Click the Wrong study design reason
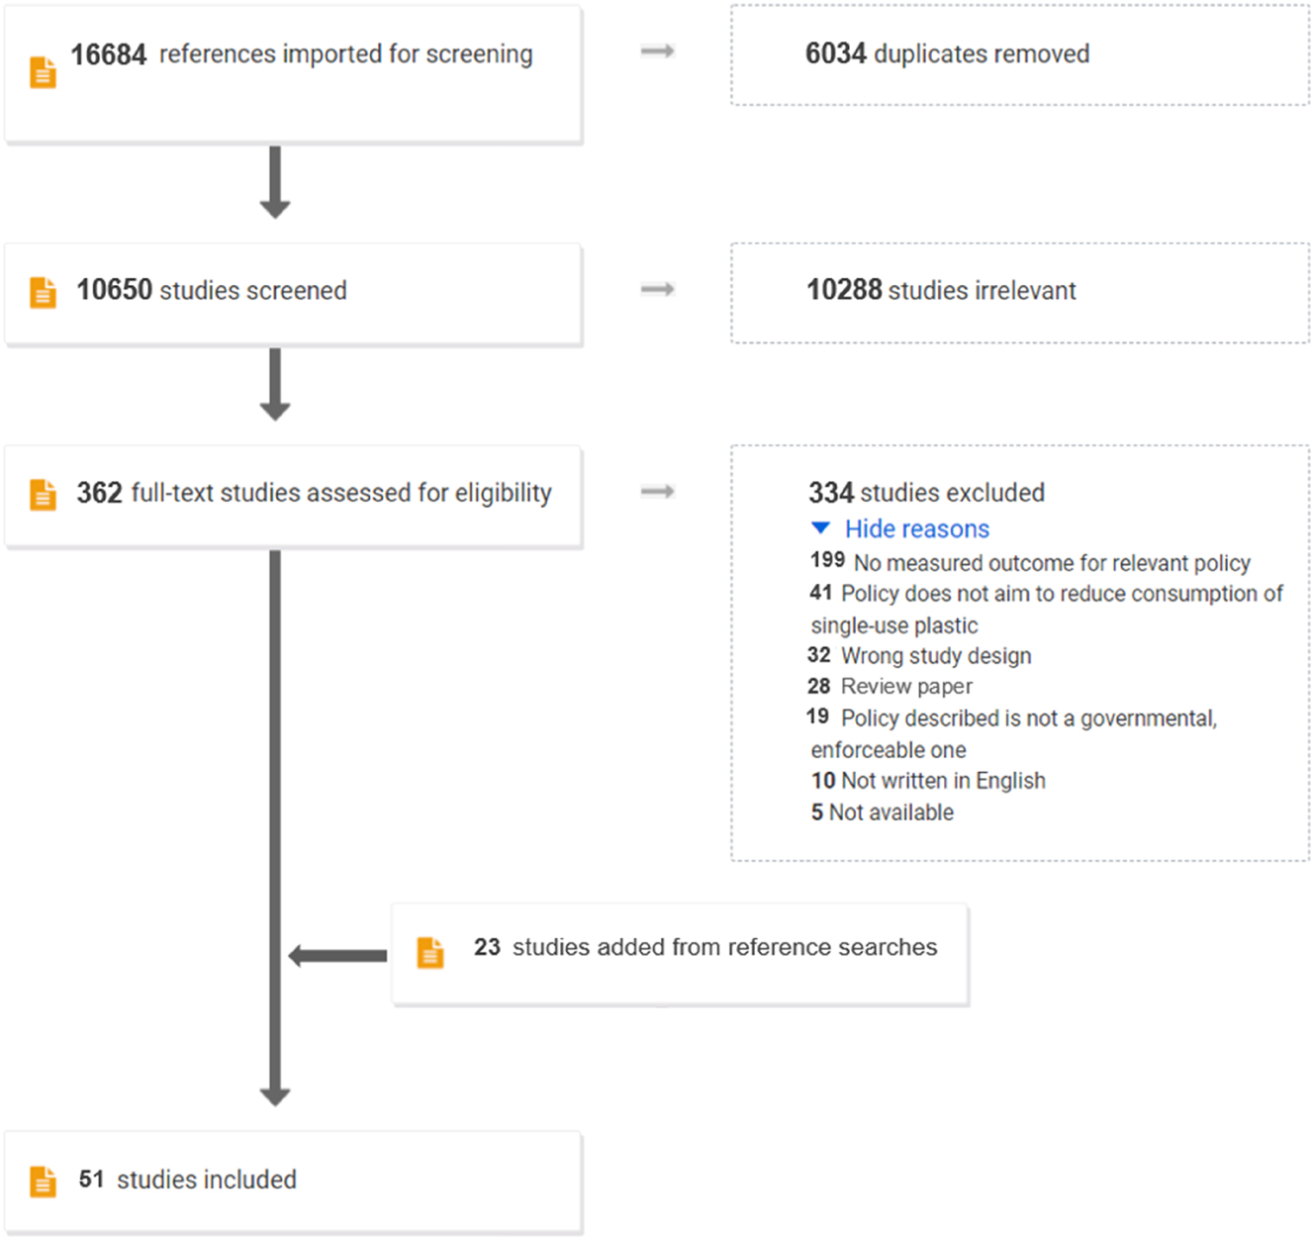1314x1240 pixels. 935,656
